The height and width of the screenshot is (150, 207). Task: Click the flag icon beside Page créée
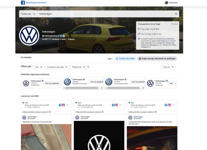139,29
